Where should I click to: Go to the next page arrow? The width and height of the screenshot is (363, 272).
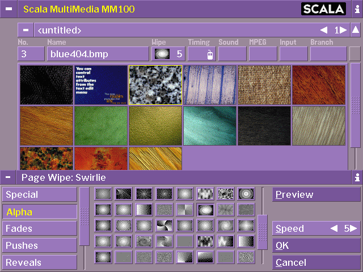click(343, 30)
